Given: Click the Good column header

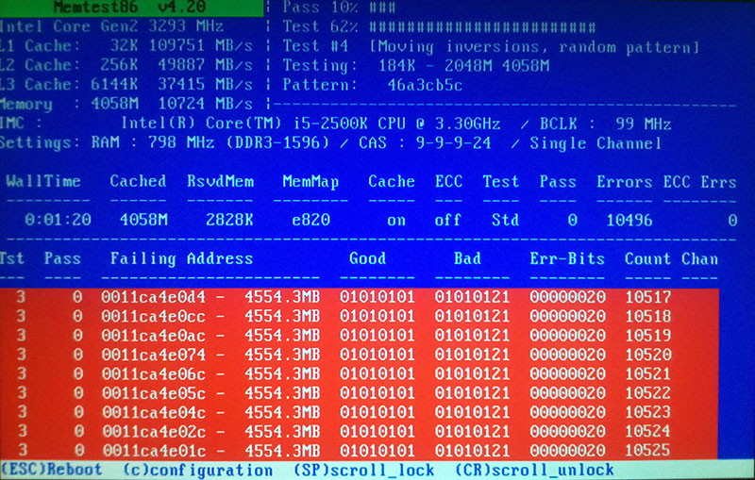Looking at the screenshot, I should coord(367,258).
